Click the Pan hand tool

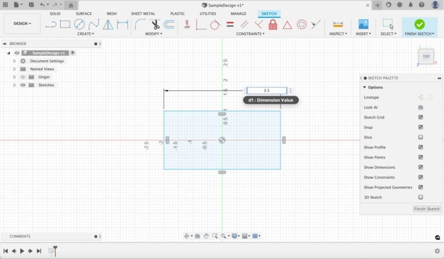tap(206, 236)
